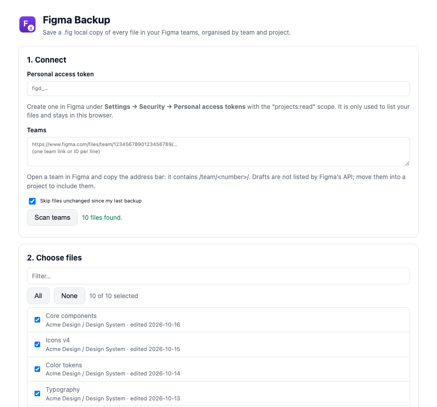Click the 'edited 2026-10-13' path line
This screenshot has width=437, height=407.
click(113, 398)
